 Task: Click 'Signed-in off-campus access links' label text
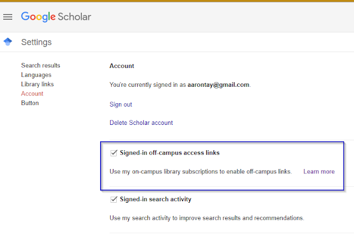coord(170,153)
